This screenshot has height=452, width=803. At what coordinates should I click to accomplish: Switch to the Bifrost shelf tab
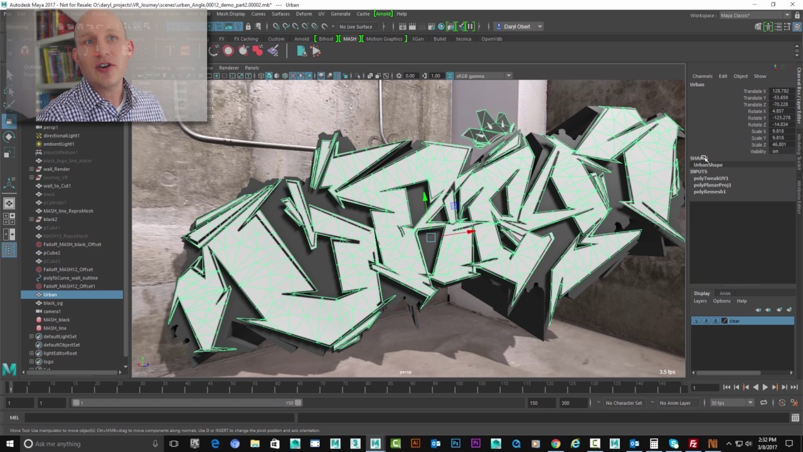[x=326, y=39]
